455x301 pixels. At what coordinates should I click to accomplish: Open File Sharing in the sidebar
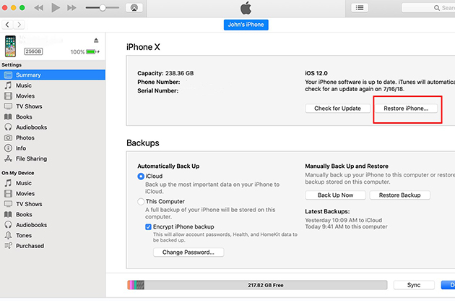(x=53, y=158)
